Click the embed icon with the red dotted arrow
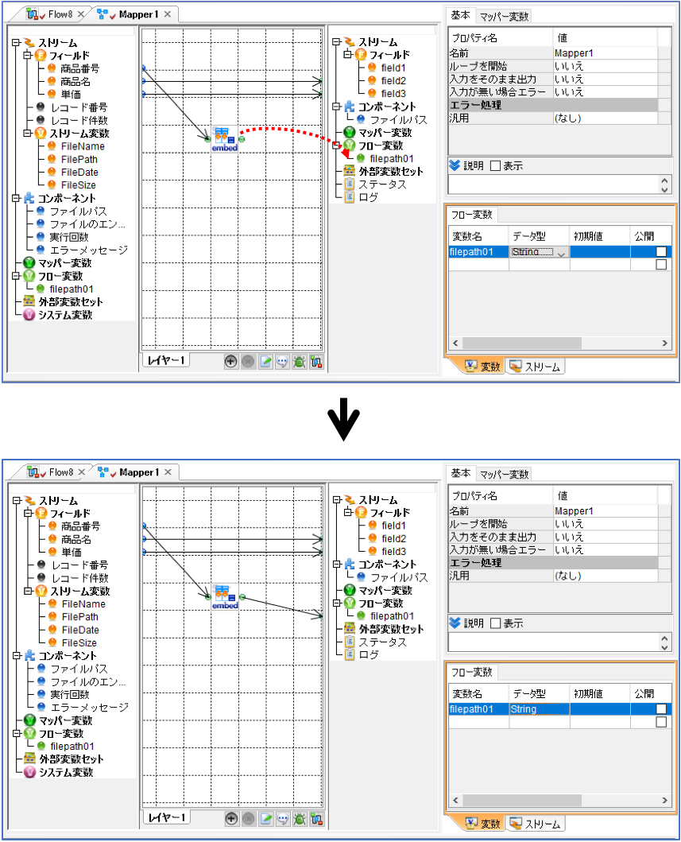The image size is (681, 842). pyautogui.click(x=224, y=139)
